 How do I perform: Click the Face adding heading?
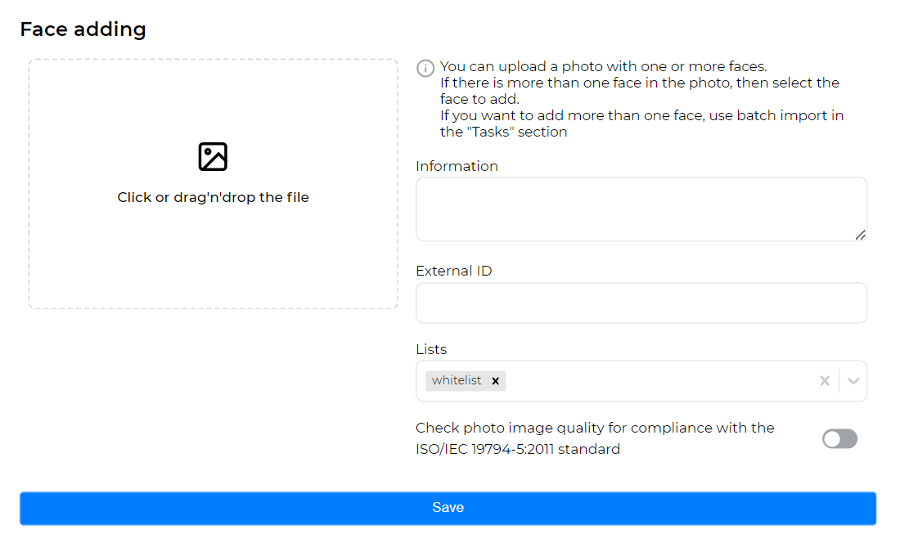pyautogui.click(x=83, y=29)
